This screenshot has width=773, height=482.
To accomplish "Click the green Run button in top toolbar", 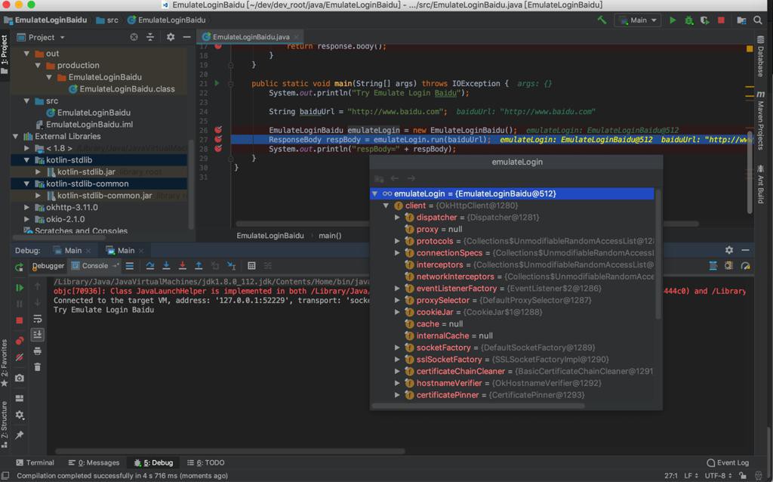I will pos(673,20).
